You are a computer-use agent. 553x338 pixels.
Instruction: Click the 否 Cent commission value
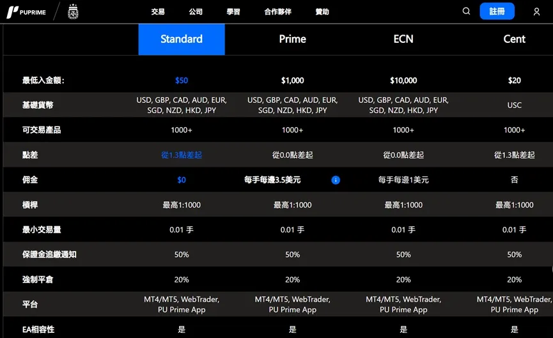[x=514, y=180]
